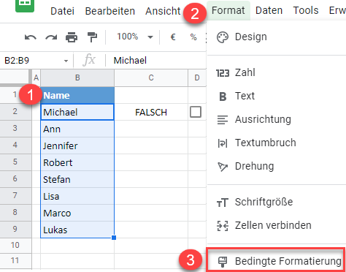346x272 pixels.
Task: Click the formula bar showing Michael
Action: pos(155,60)
